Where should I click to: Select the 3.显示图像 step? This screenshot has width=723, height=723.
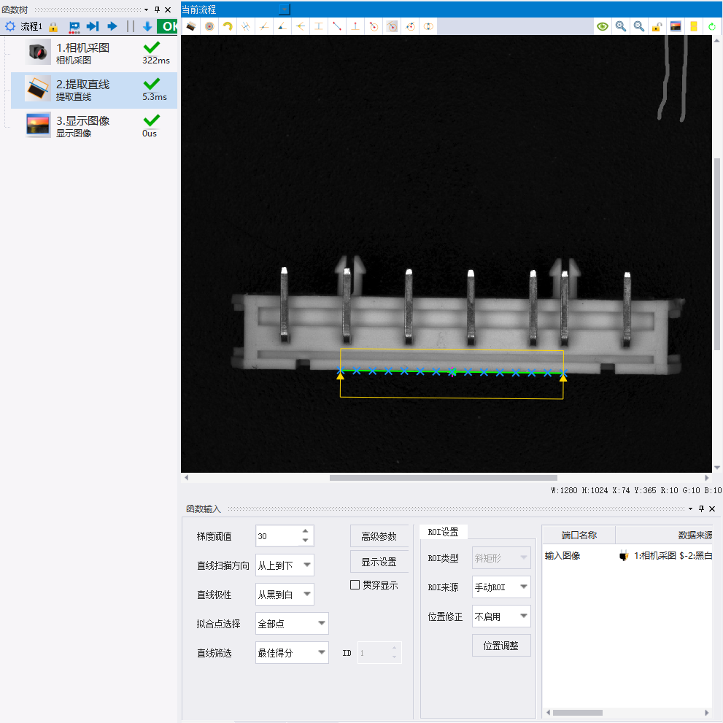[x=93, y=126]
